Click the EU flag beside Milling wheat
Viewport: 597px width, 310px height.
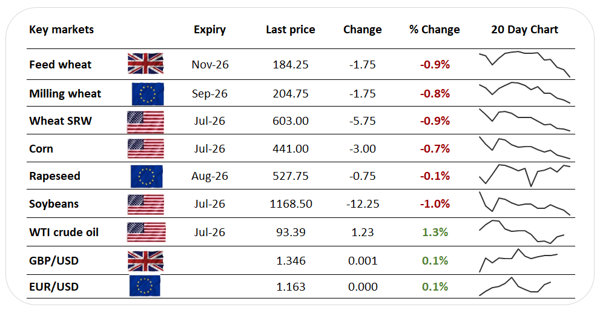pyautogui.click(x=148, y=94)
